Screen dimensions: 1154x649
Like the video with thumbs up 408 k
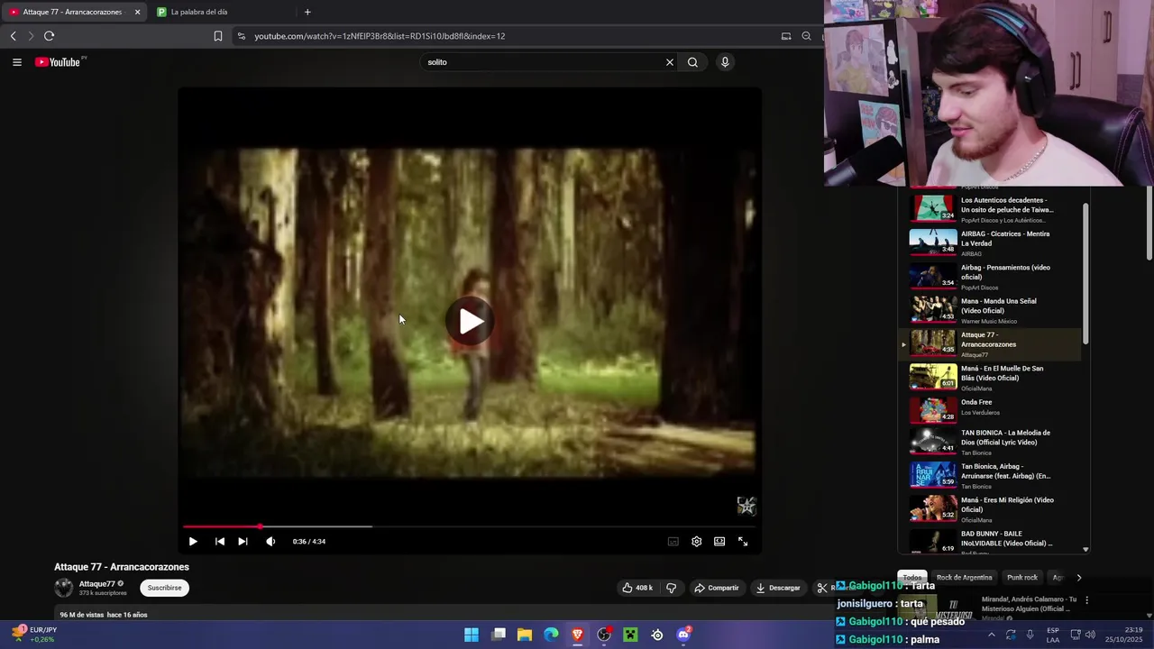click(x=637, y=588)
